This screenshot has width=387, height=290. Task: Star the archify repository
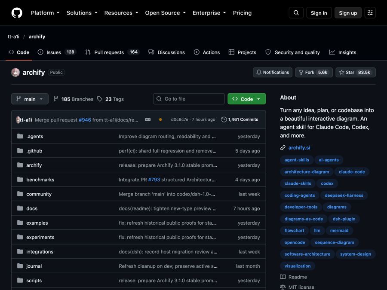pyautogui.click(x=356, y=73)
